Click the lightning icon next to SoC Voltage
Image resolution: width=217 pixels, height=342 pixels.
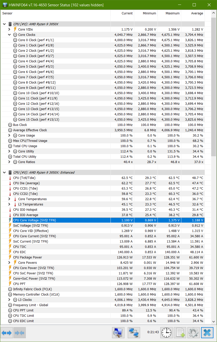[x=10, y=226]
